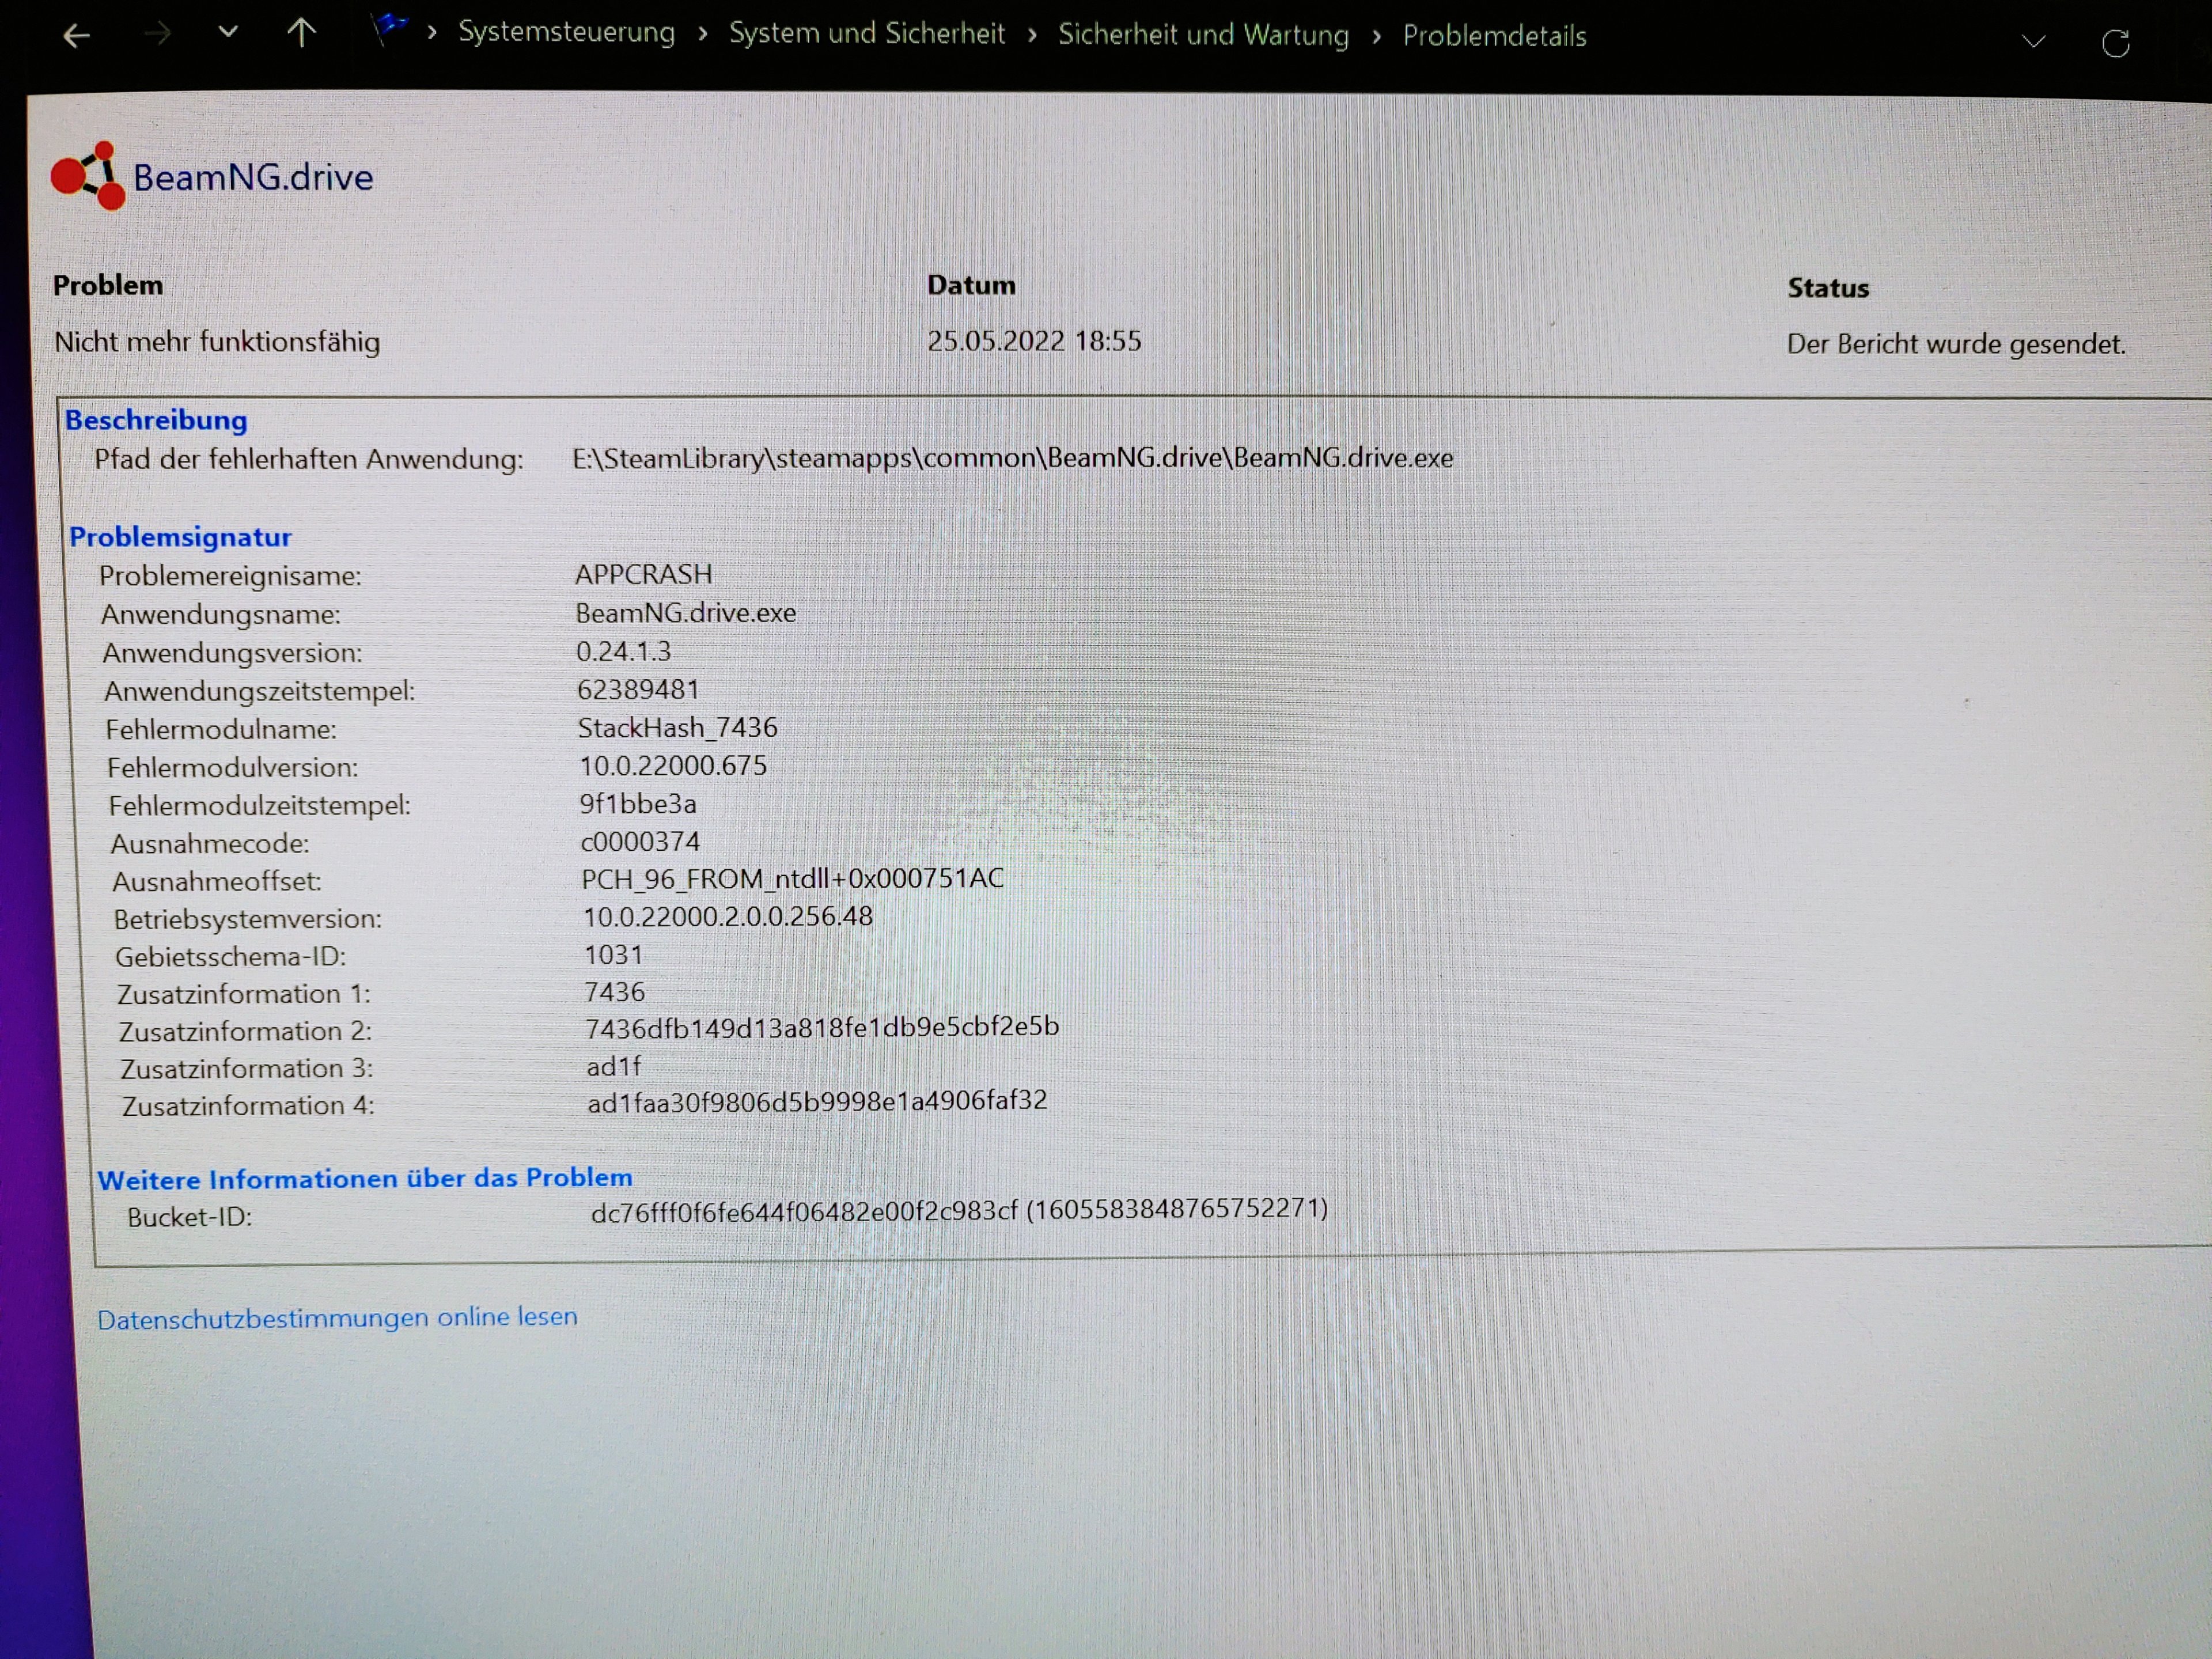The image size is (2212, 1659).
Task: Expand chevron after System und Sicherheit
Action: tap(1032, 35)
